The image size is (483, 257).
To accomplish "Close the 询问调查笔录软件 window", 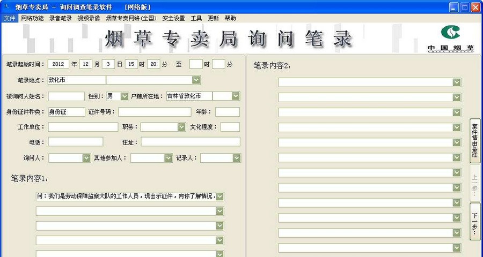I will pos(475,7).
